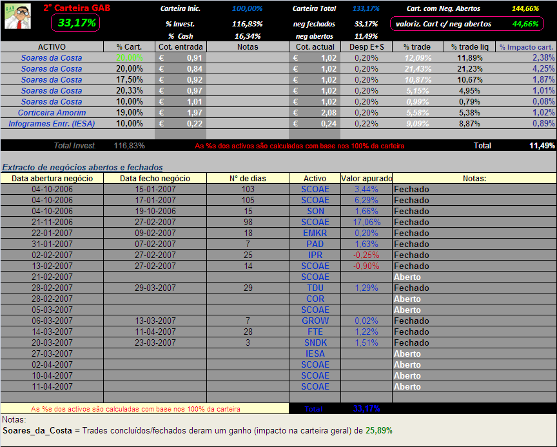Click the 0,84 entry price cell

181,68
